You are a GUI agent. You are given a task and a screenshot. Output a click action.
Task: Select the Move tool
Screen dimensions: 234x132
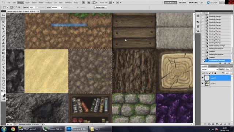(3, 15)
